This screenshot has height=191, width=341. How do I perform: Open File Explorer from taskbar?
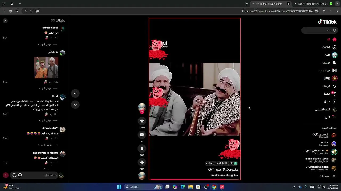tap(190, 187)
